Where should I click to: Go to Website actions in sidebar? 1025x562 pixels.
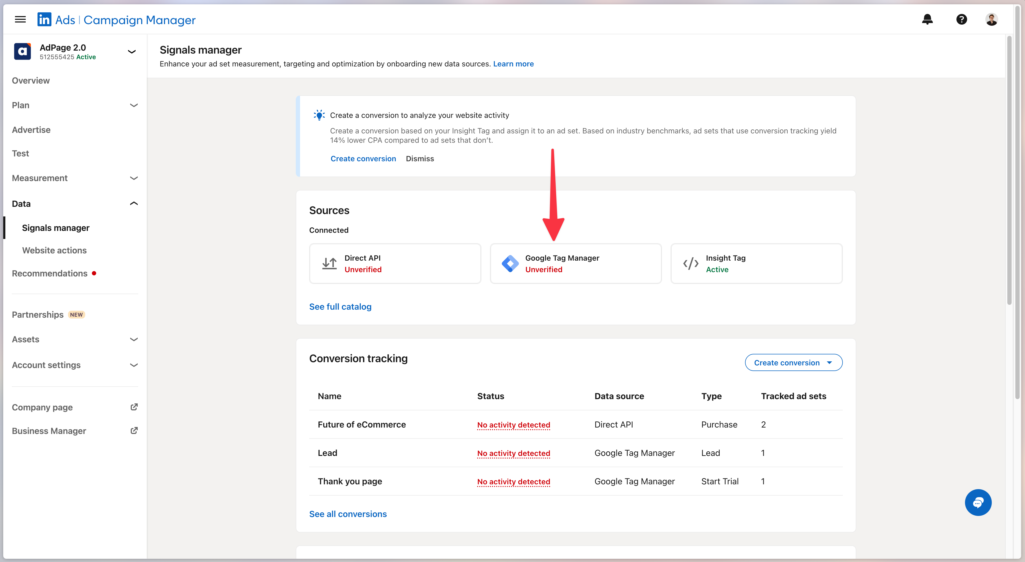pos(54,250)
